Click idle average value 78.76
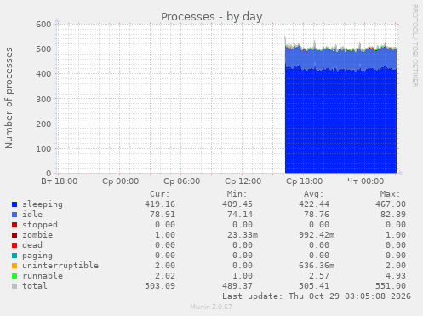423x316 pixels. point(317,215)
